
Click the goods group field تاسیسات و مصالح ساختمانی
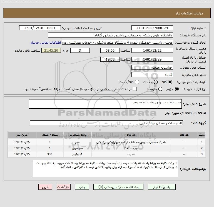pyautogui.click(x=106, y=123)
